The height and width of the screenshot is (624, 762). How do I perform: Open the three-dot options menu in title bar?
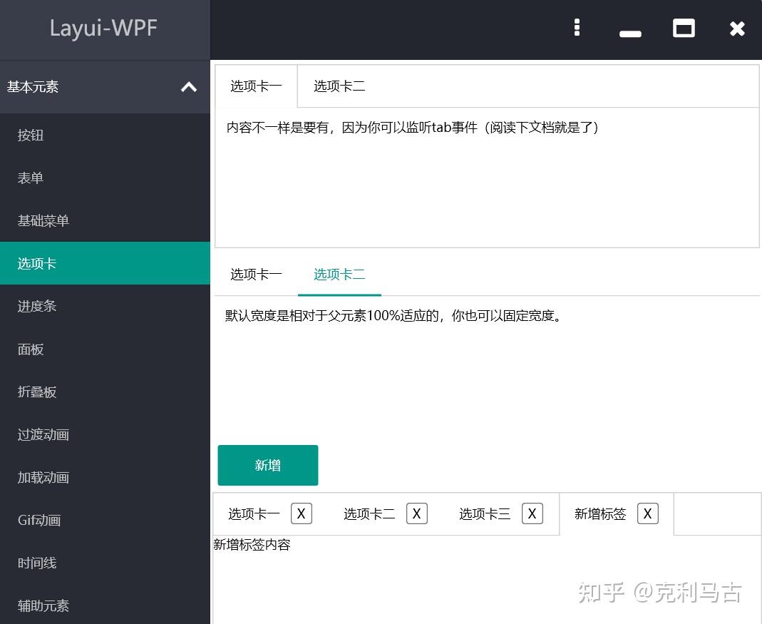tap(577, 27)
